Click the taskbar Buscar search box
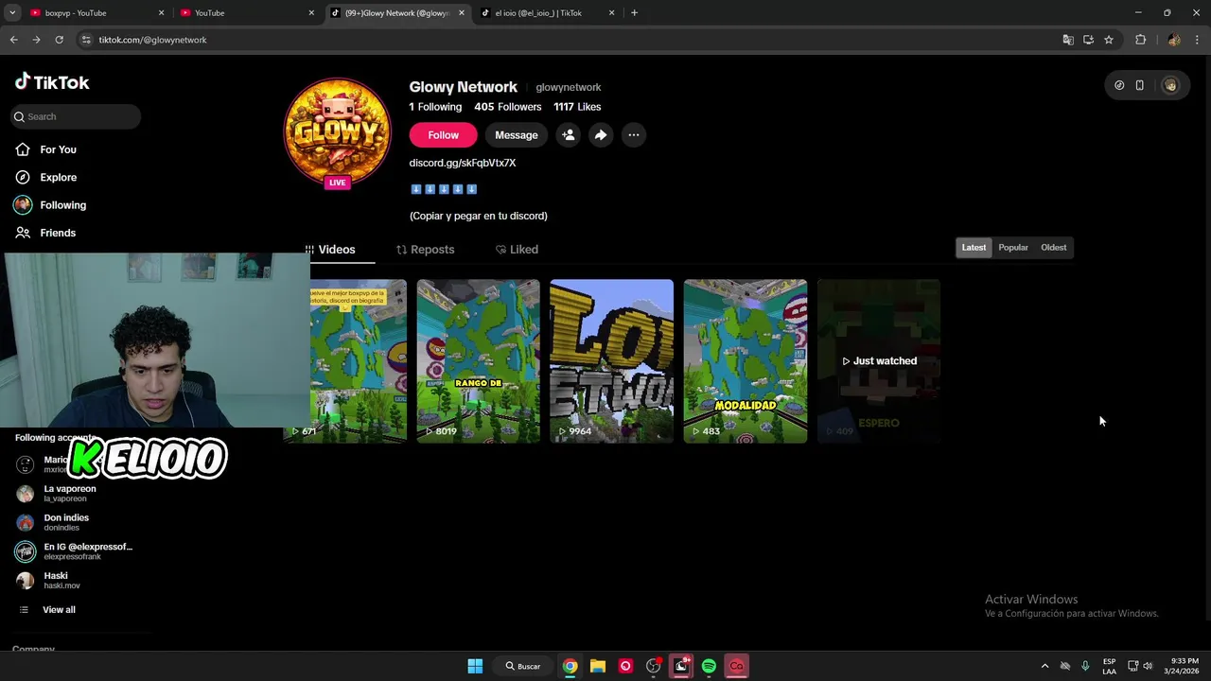The width and height of the screenshot is (1211, 681). [523, 666]
